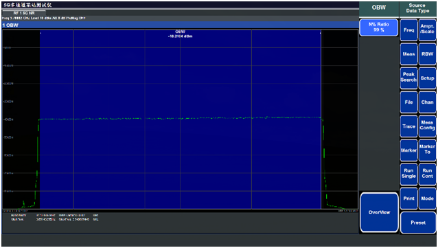The image size is (438, 248).
Task: Click the Marker button
Action: (408, 150)
